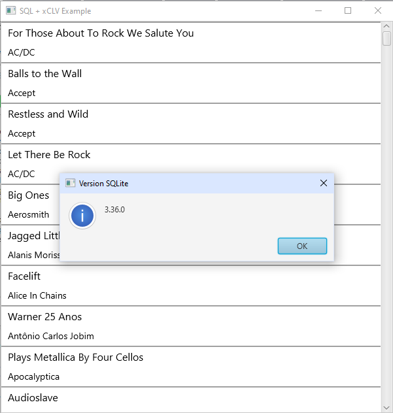Click OK in the Version SQLite dialog
Image resolution: width=393 pixels, height=413 pixels.
(x=302, y=246)
